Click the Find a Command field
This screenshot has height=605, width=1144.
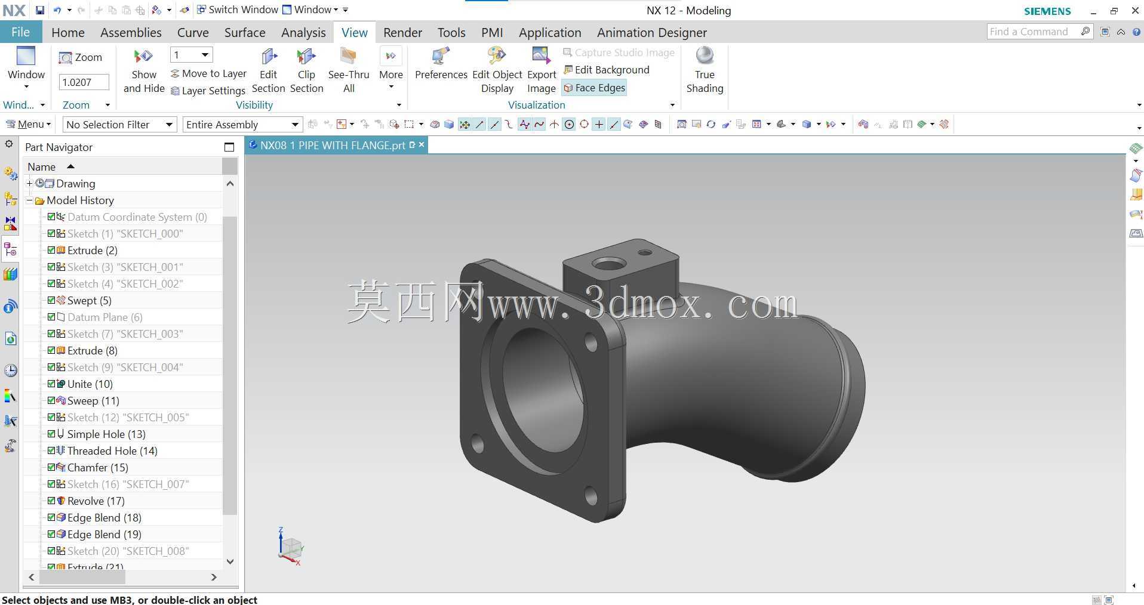[x=1033, y=32]
